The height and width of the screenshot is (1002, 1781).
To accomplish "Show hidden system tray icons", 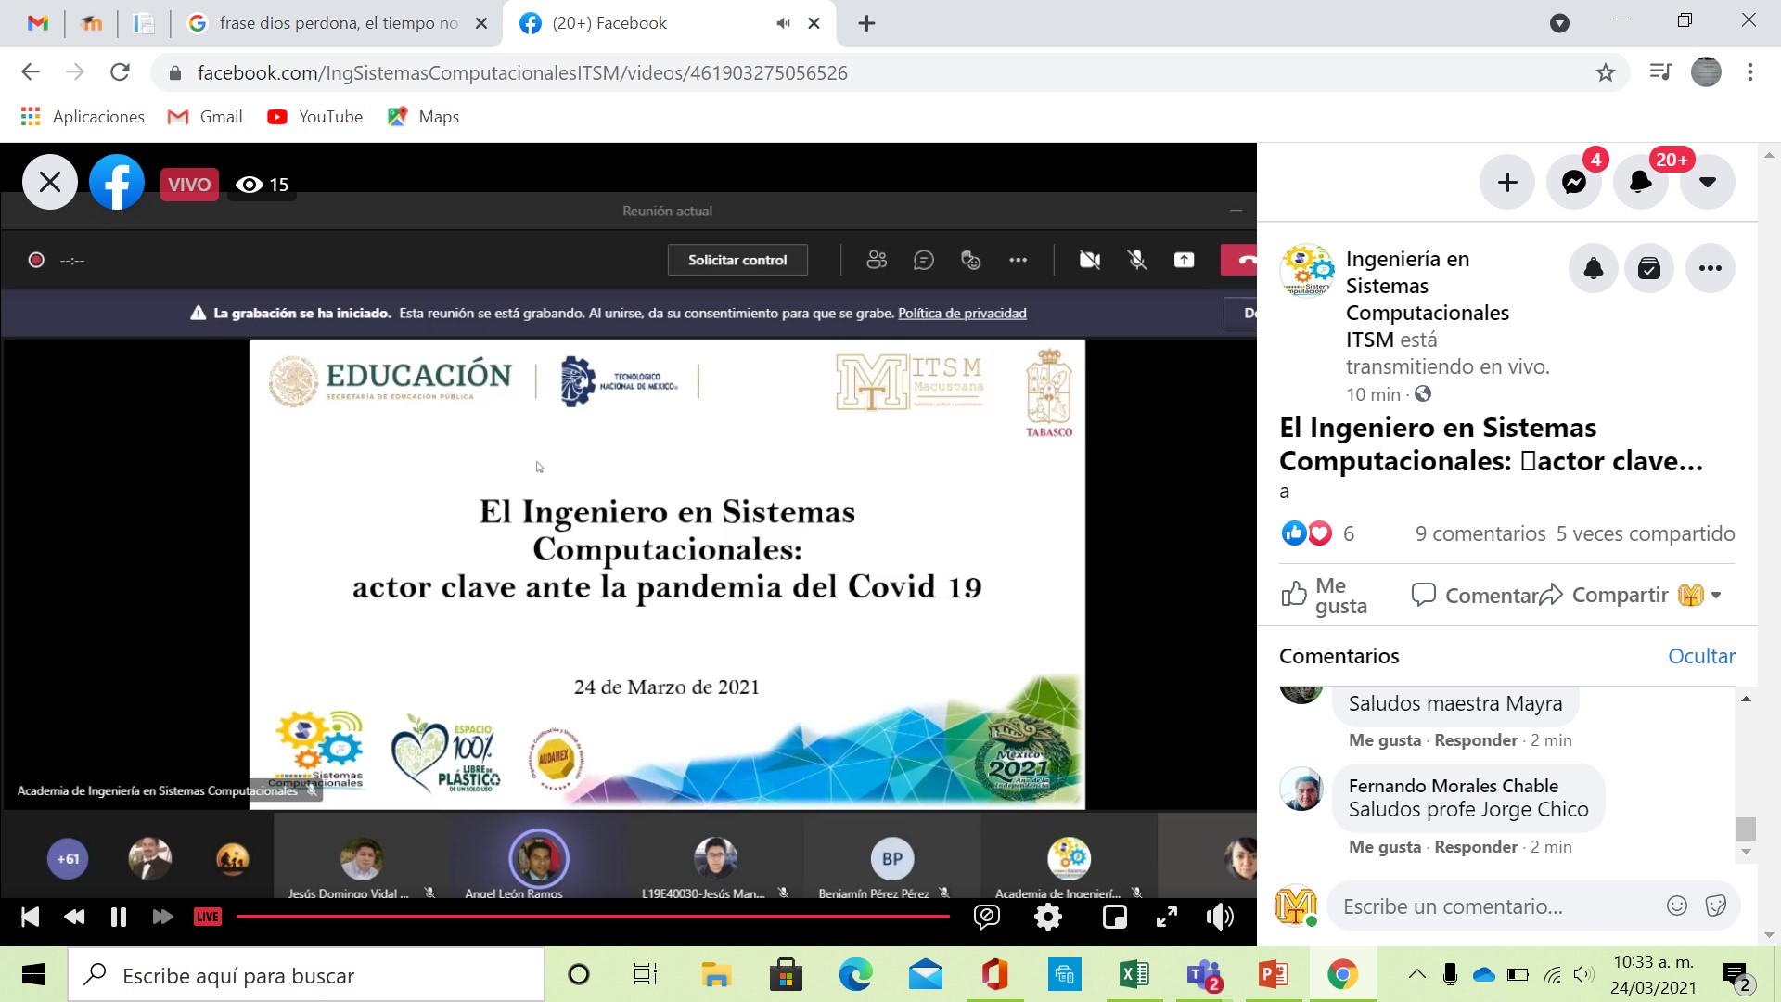I will [x=1416, y=974].
